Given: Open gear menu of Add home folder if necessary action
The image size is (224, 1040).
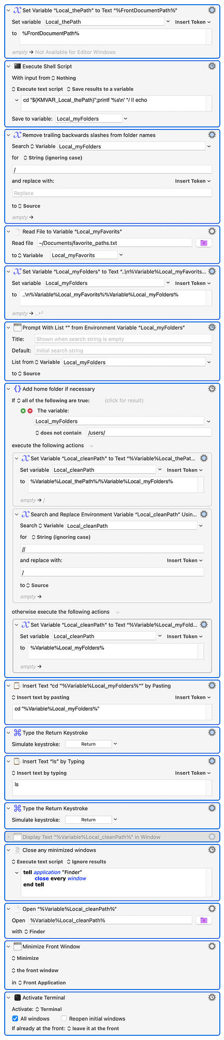Looking at the screenshot, I should click(212, 388).
